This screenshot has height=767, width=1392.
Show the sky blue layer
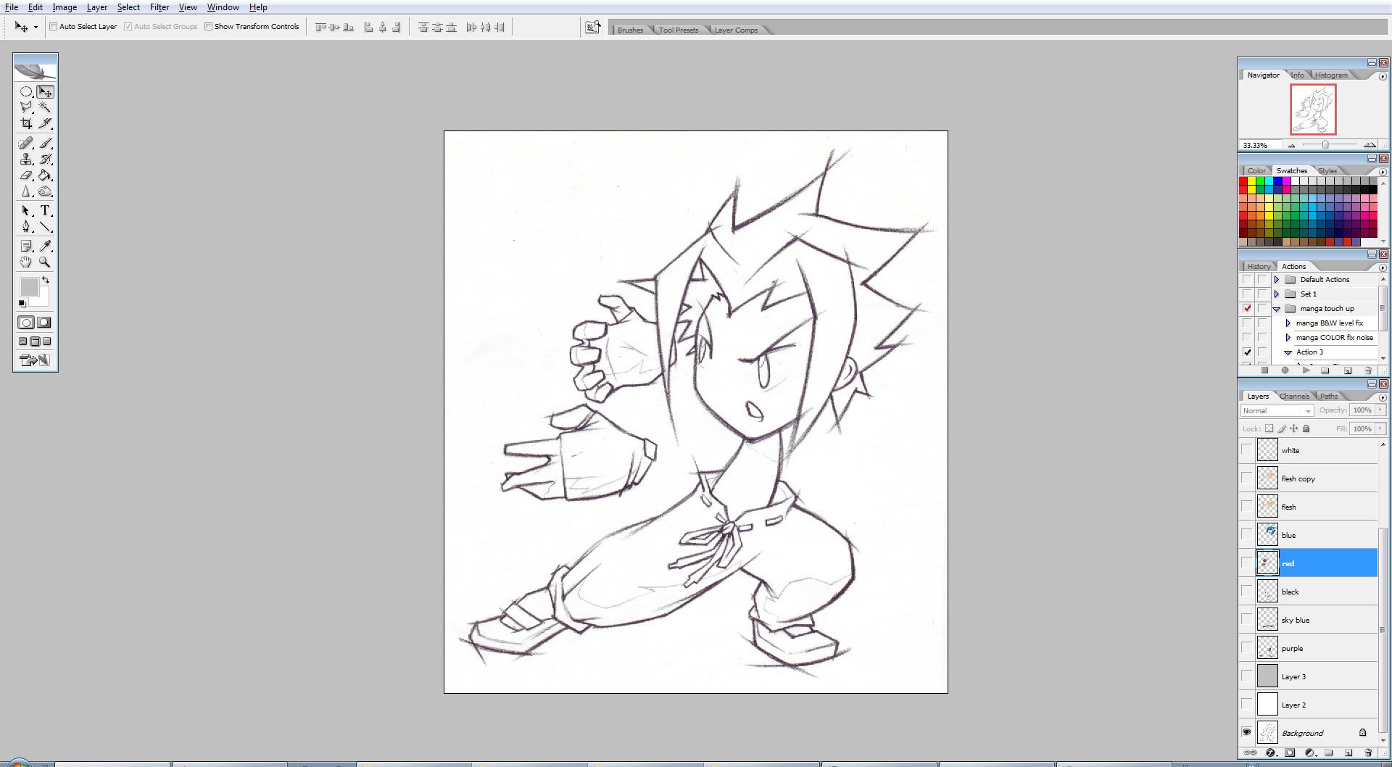point(1246,619)
